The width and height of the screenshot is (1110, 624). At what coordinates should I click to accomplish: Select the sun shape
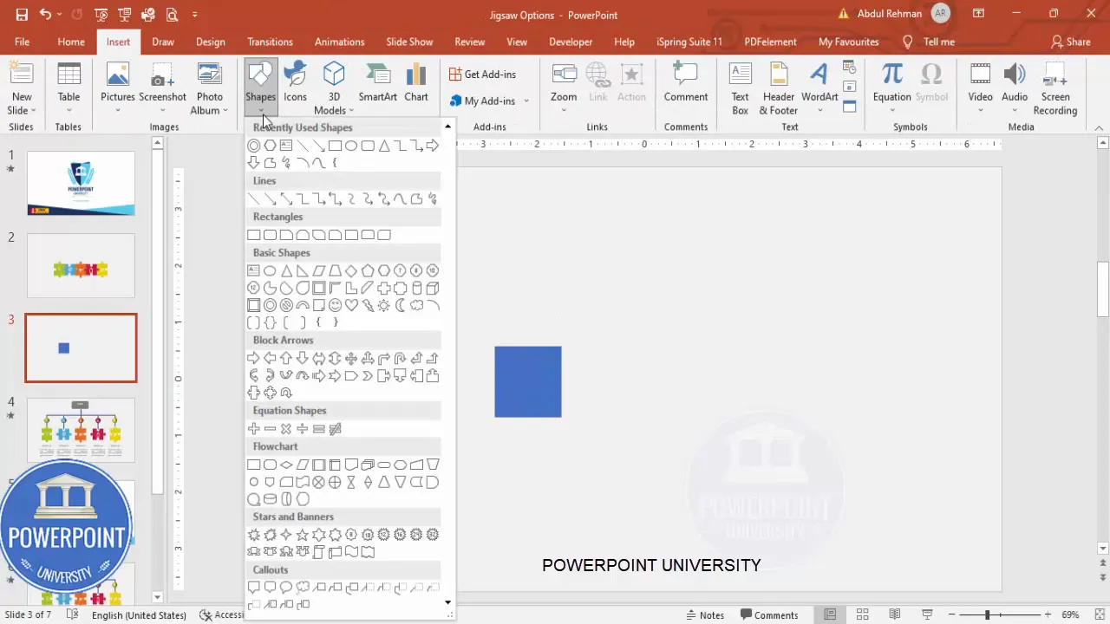(383, 305)
